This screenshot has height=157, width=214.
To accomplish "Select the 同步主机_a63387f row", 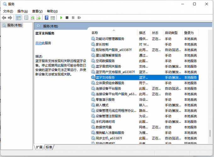I will coord(144,138).
